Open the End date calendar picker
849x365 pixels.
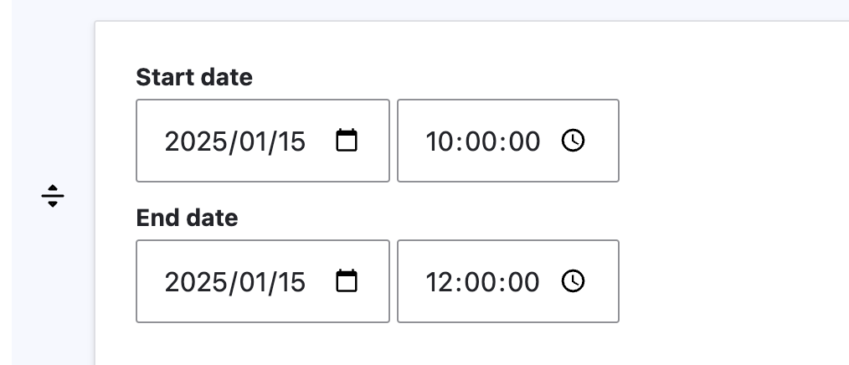pos(346,281)
